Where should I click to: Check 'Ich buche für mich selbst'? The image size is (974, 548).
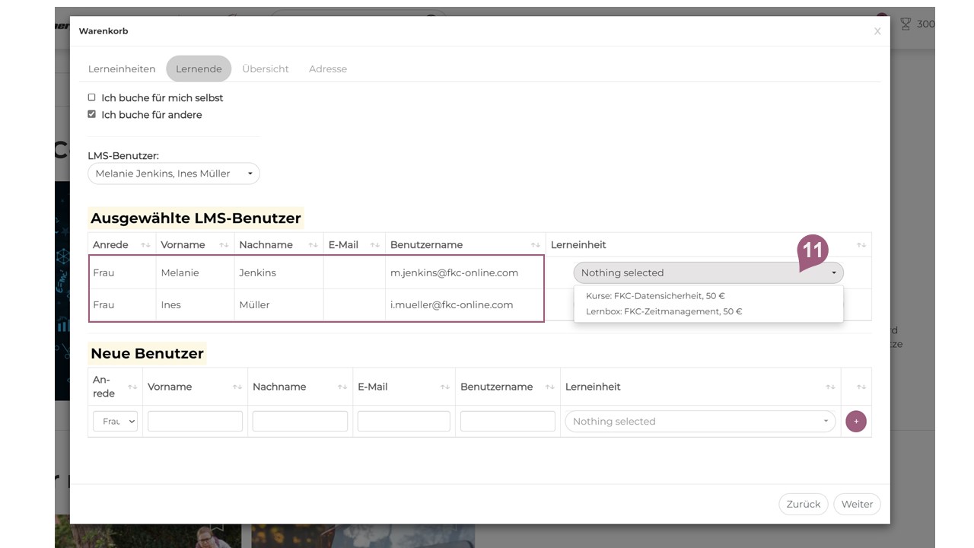[92, 97]
